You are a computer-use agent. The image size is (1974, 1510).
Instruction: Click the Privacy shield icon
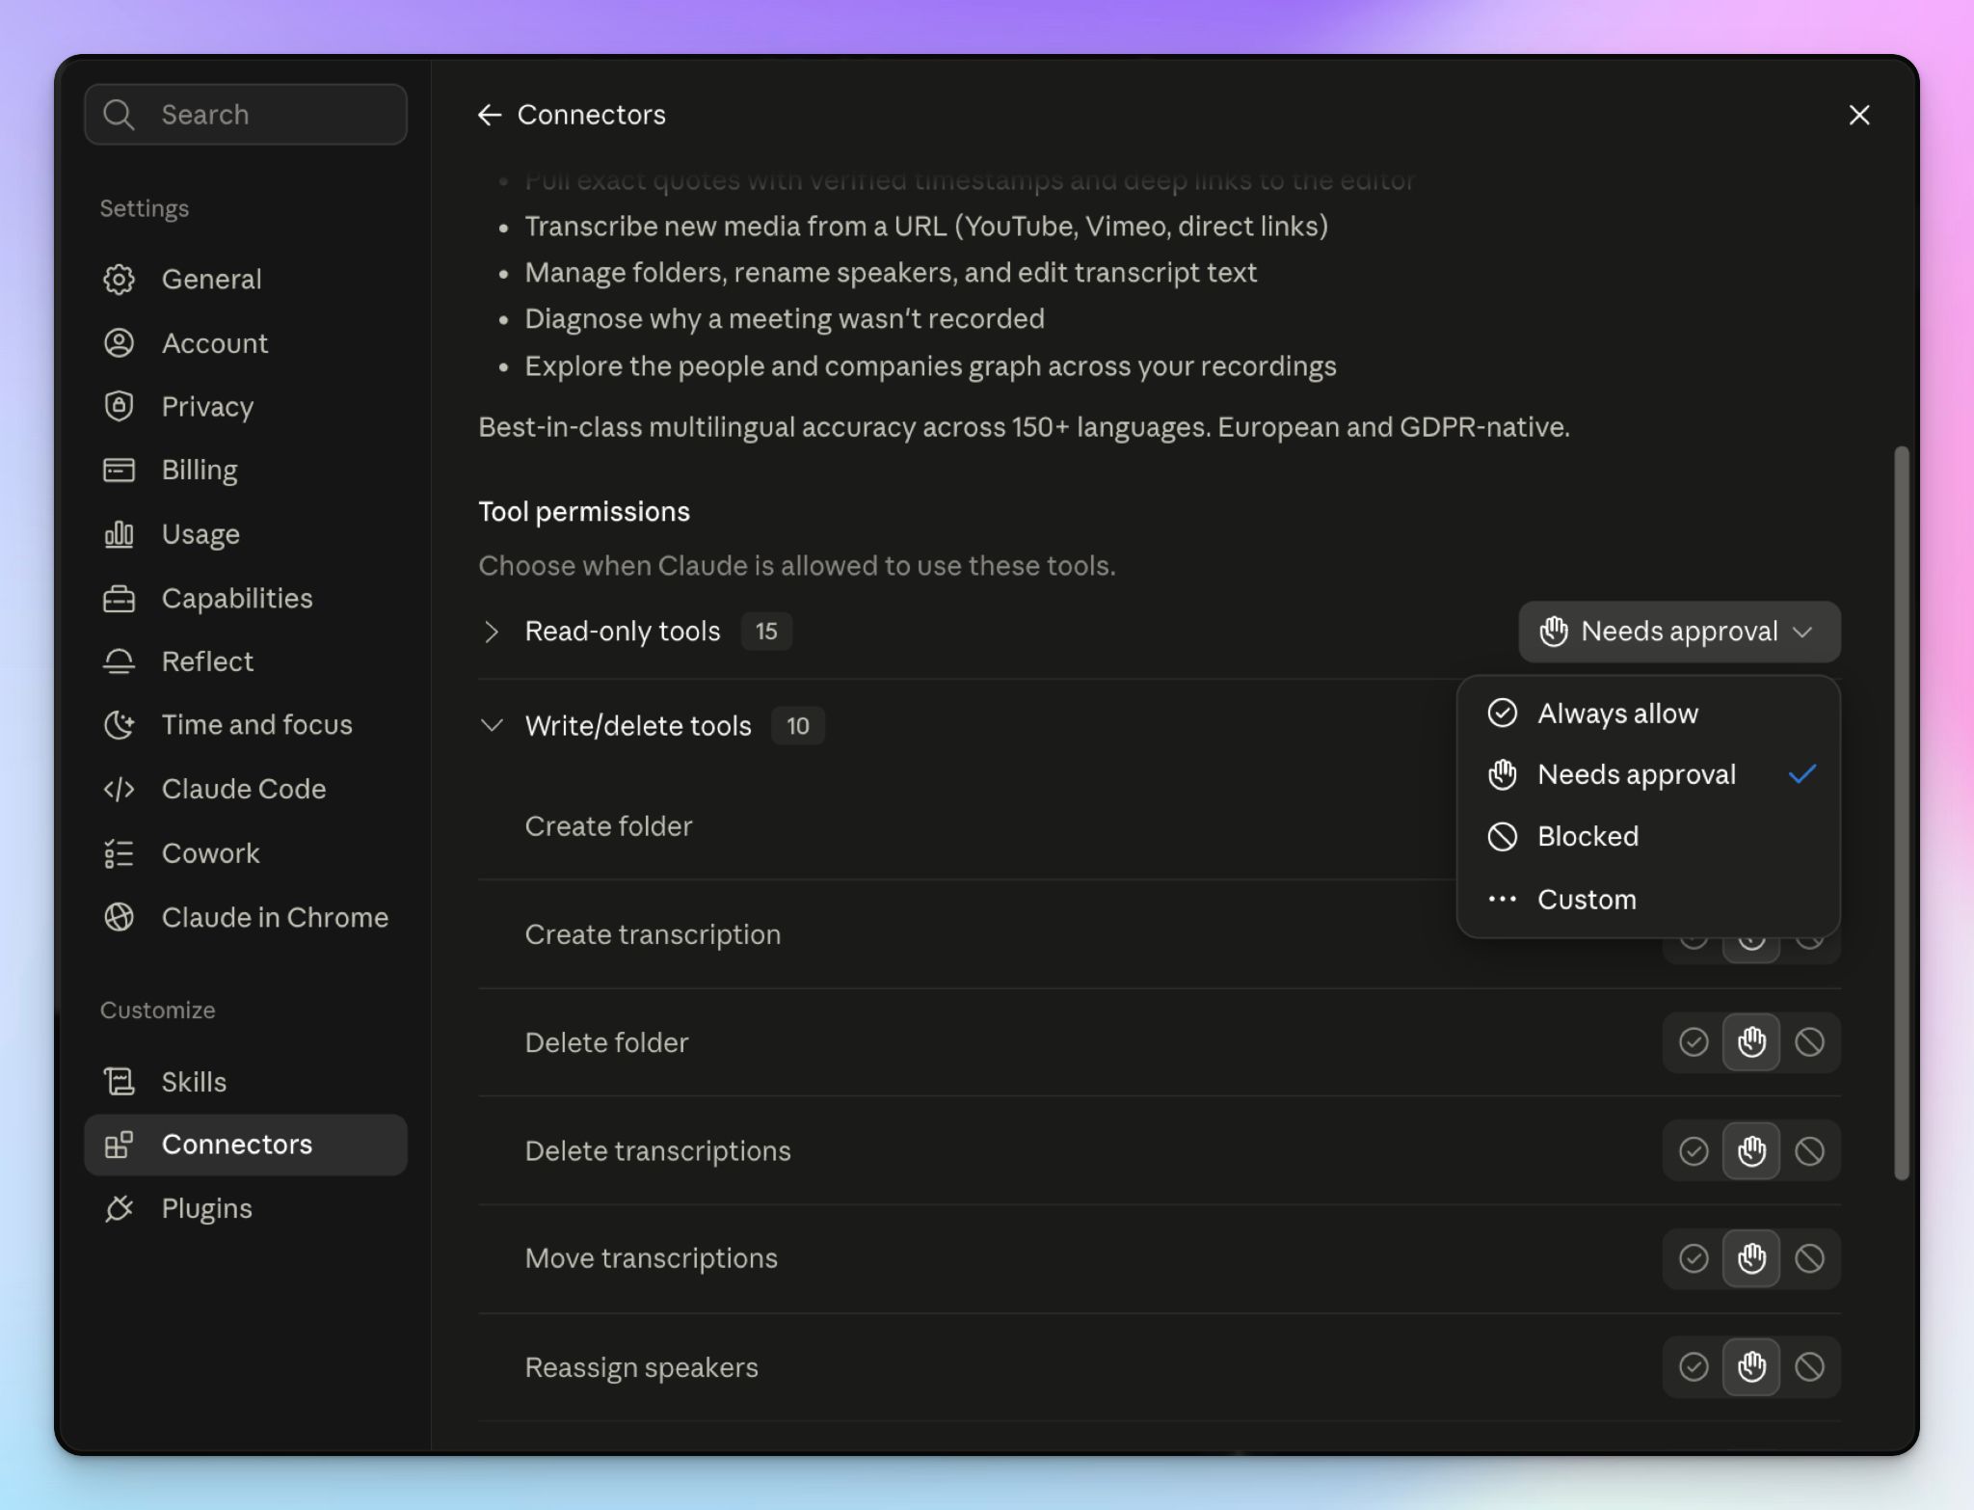pos(119,407)
